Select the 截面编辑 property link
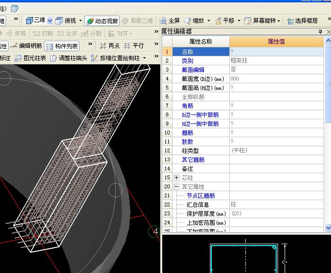331x273 pixels. point(193,70)
